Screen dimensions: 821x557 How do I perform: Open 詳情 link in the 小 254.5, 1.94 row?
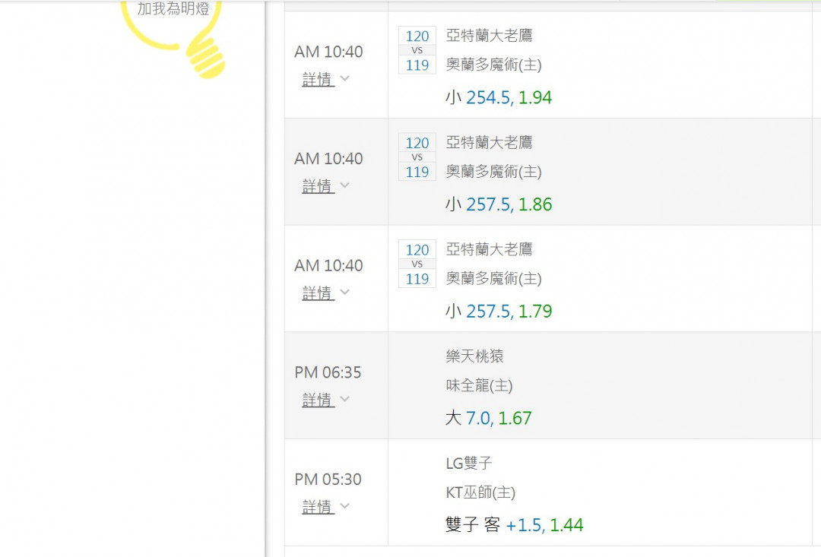[318, 79]
